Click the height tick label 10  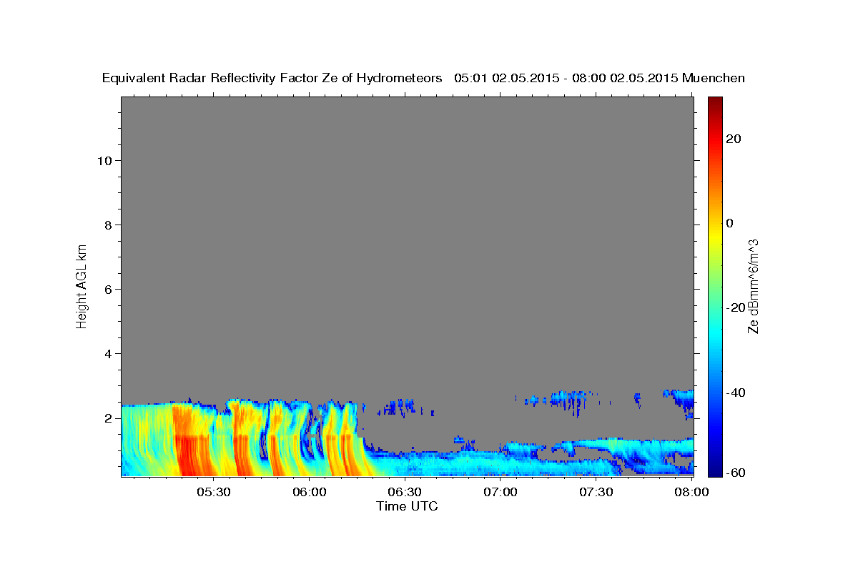click(x=105, y=161)
